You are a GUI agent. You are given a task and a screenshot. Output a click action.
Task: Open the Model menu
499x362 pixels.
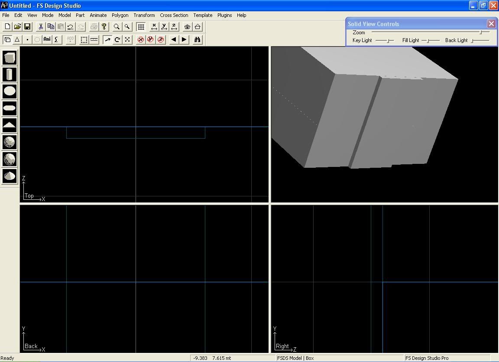[x=65, y=15]
